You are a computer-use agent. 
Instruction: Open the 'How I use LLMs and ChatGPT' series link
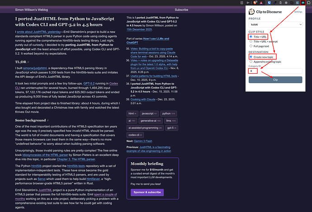[148, 41]
